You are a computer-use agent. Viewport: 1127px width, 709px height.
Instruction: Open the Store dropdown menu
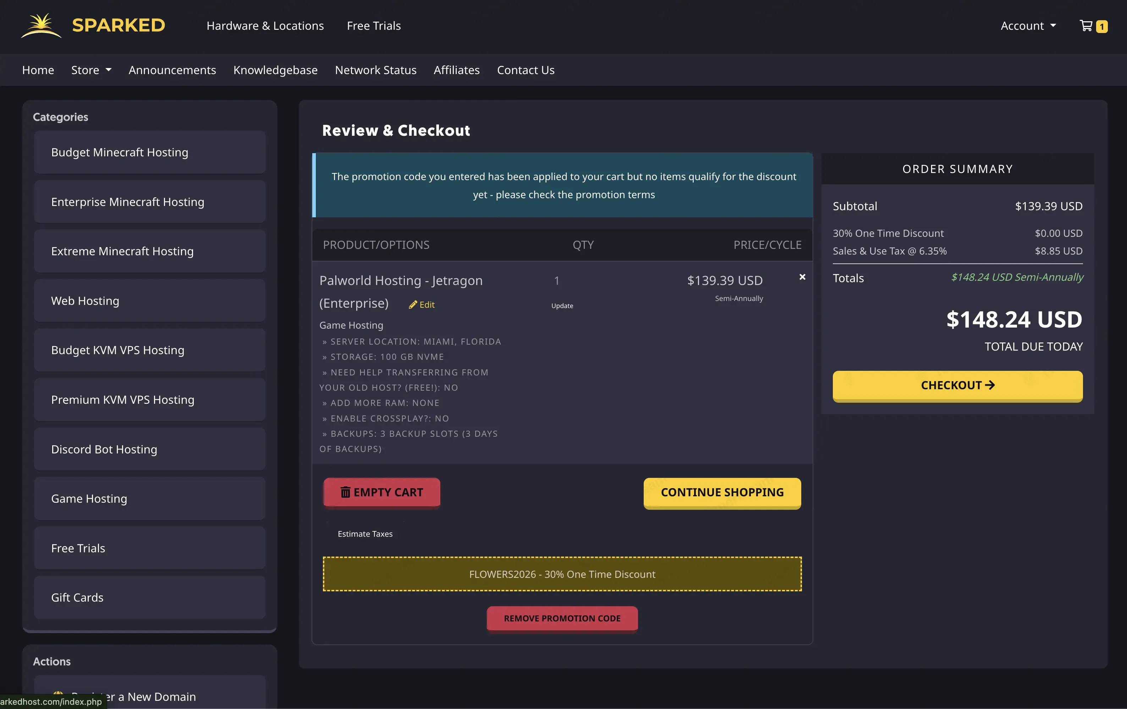point(91,70)
